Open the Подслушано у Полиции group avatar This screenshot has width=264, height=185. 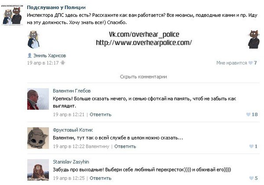(12, 15)
